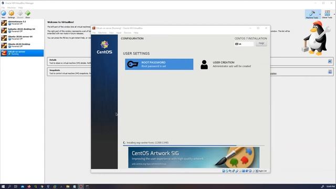Click the 'Welcome to VirtualBox!' heading
336x189 pixels.
point(61,22)
